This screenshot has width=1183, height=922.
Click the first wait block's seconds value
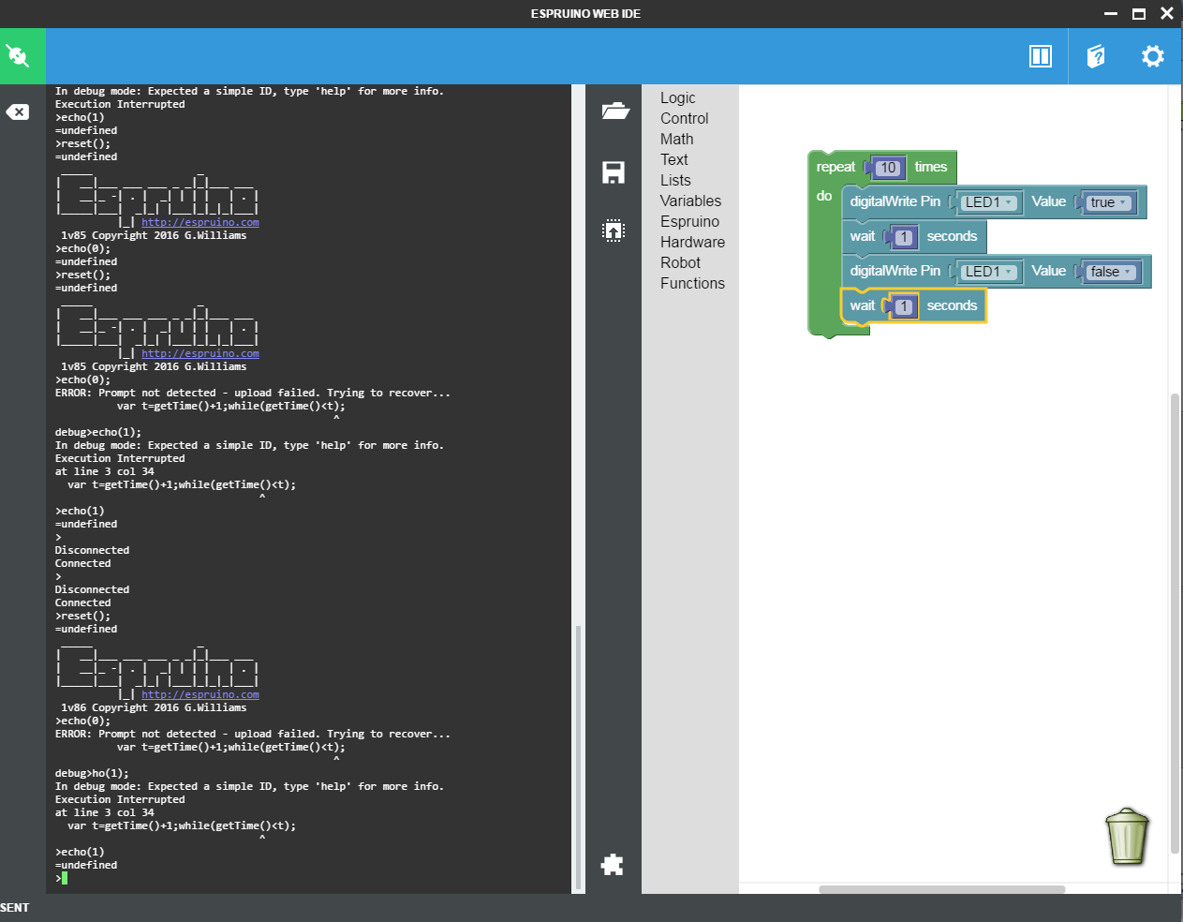(x=904, y=237)
